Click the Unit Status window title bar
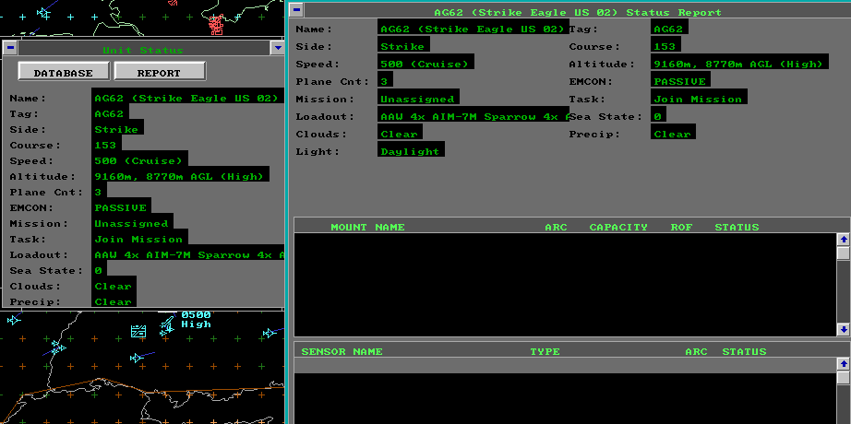Image resolution: width=851 pixels, height=424 pixels. [x=143, y=48]
